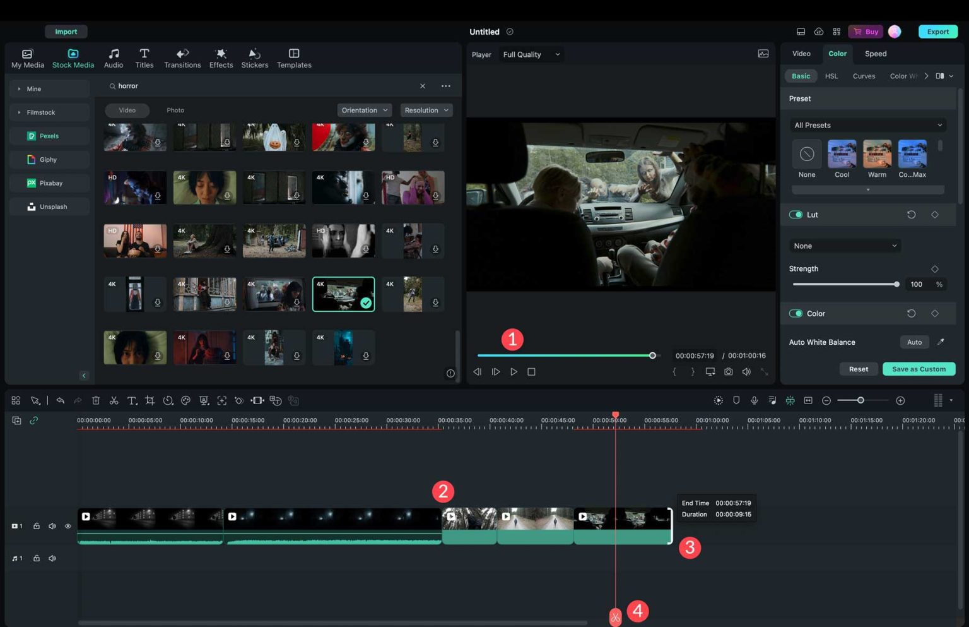Click the Export button
Screen dimensions: 969x627
[937, 32]
